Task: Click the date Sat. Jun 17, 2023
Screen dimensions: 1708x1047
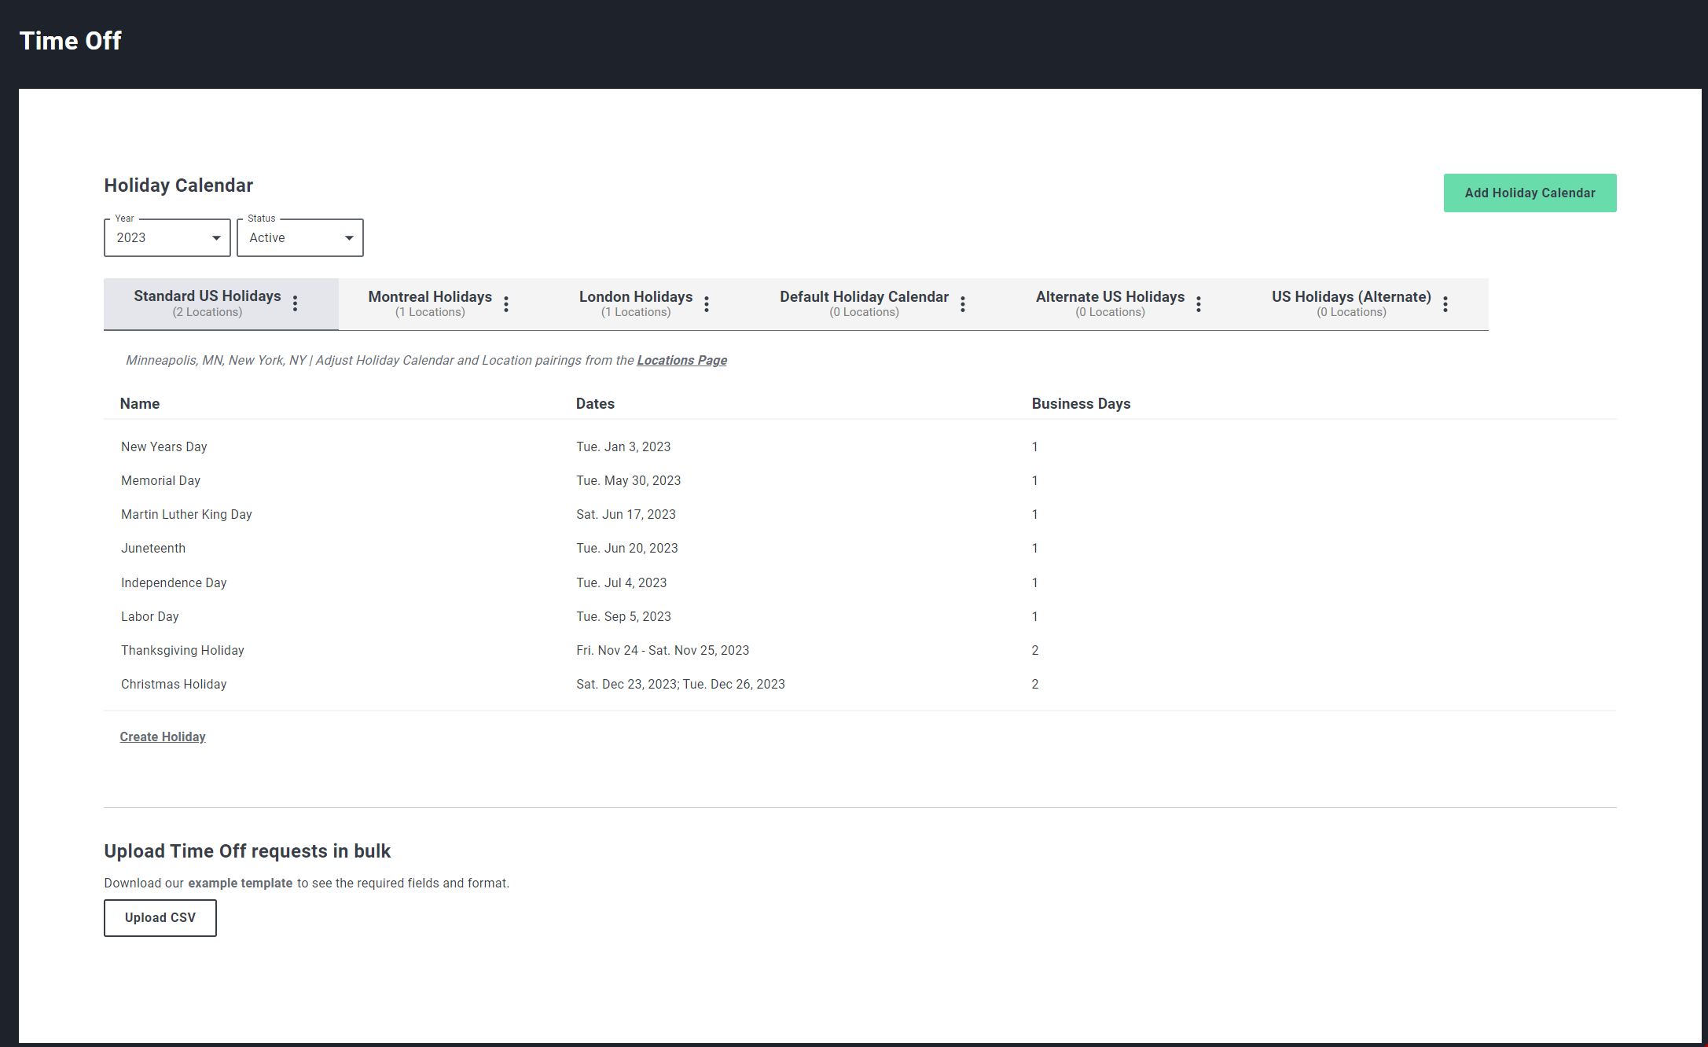Action: (x=626, y=514)
